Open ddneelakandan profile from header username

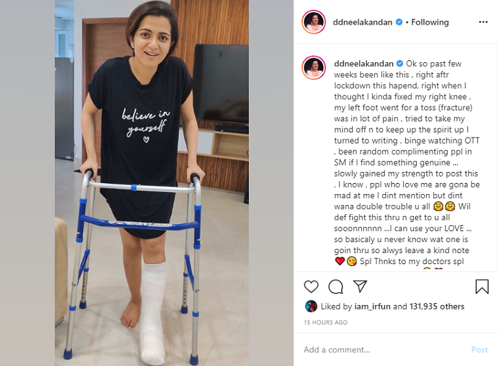coord(362,22)
